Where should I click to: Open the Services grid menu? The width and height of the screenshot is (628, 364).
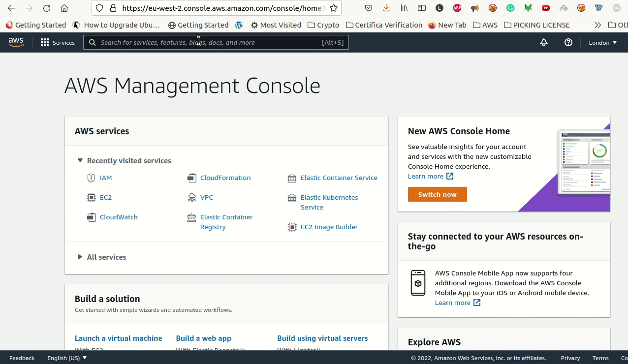(x=58, y=43)
